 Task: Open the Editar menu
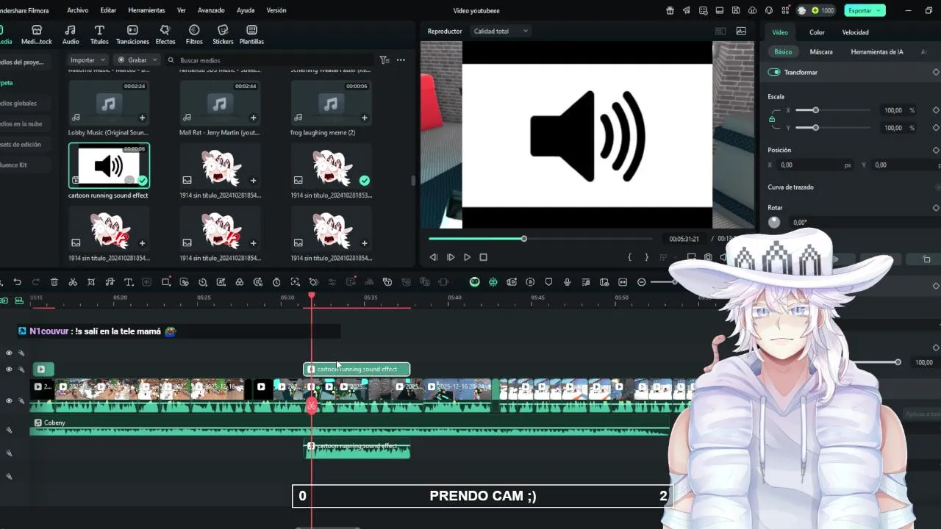point(108,10)
